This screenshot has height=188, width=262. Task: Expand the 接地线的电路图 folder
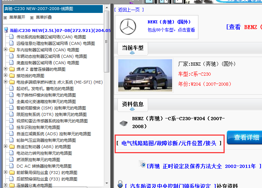[x=5, y=75]
